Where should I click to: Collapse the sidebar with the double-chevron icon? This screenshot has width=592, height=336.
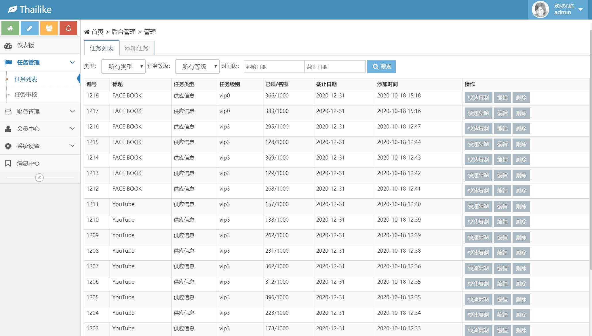click(39, 178)
